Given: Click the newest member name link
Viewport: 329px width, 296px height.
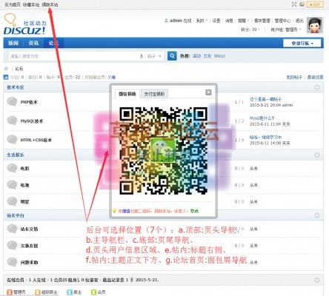Looking at the screenshot, I should [112, 77].
